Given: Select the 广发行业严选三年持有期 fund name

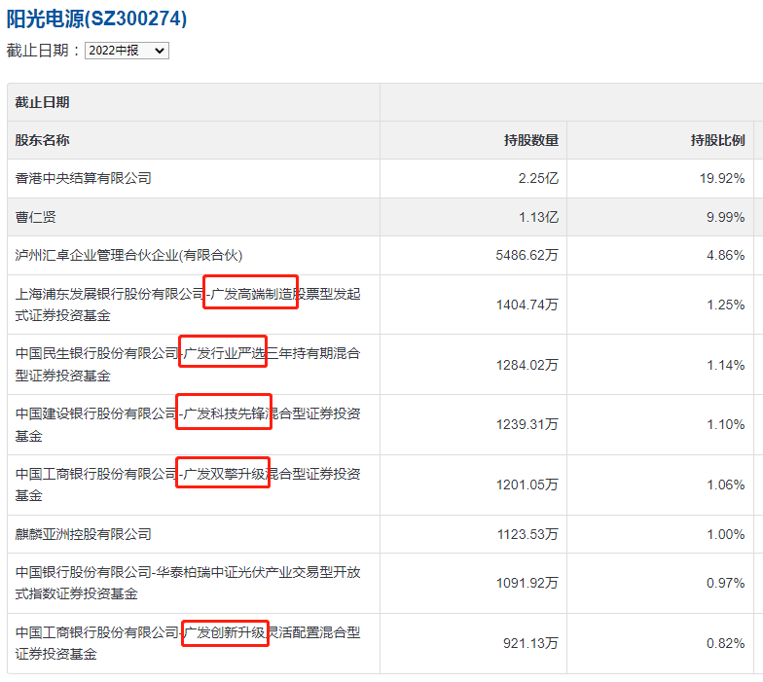Looking at the screenshot, I should [188, 364].
